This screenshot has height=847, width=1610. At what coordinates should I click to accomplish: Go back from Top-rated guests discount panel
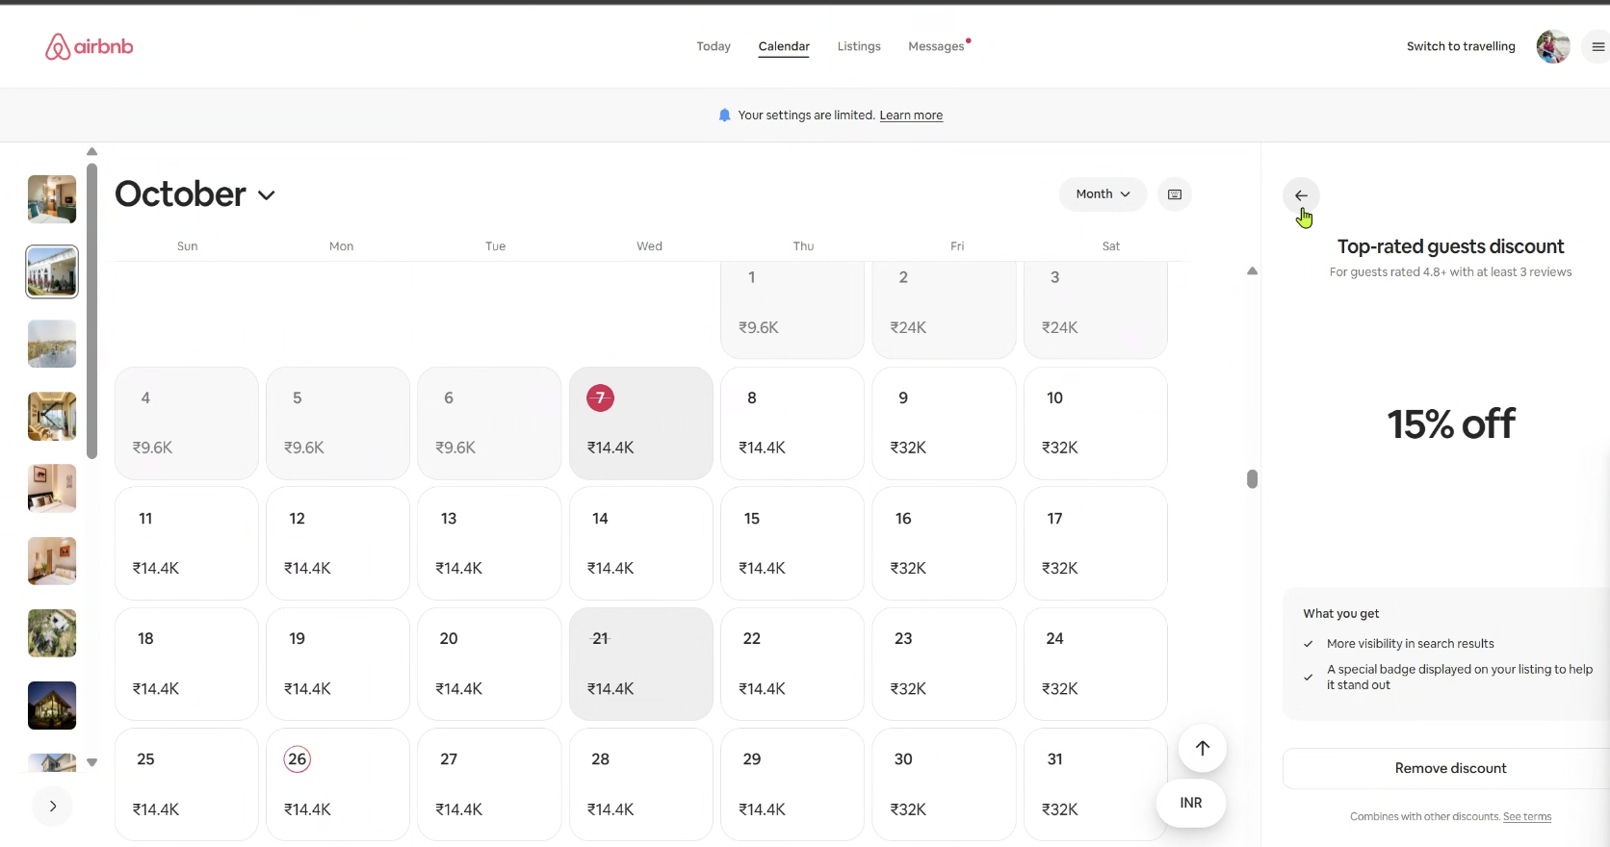pyautogui.click(x=1301, y=195)
